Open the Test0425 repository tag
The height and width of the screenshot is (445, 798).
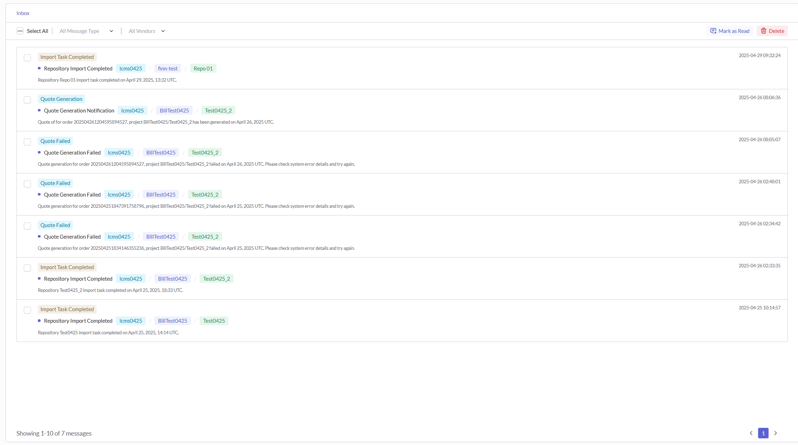[x=214, y=321]
